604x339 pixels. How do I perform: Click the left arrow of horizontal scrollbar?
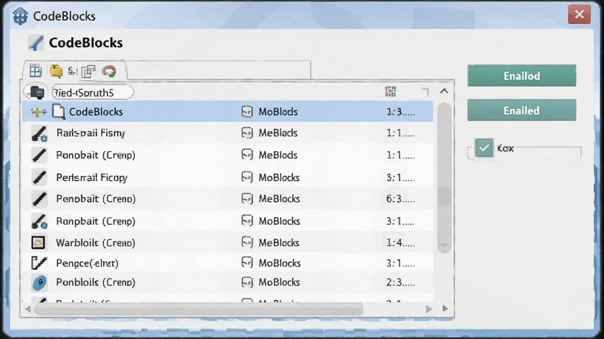(27, 308)
